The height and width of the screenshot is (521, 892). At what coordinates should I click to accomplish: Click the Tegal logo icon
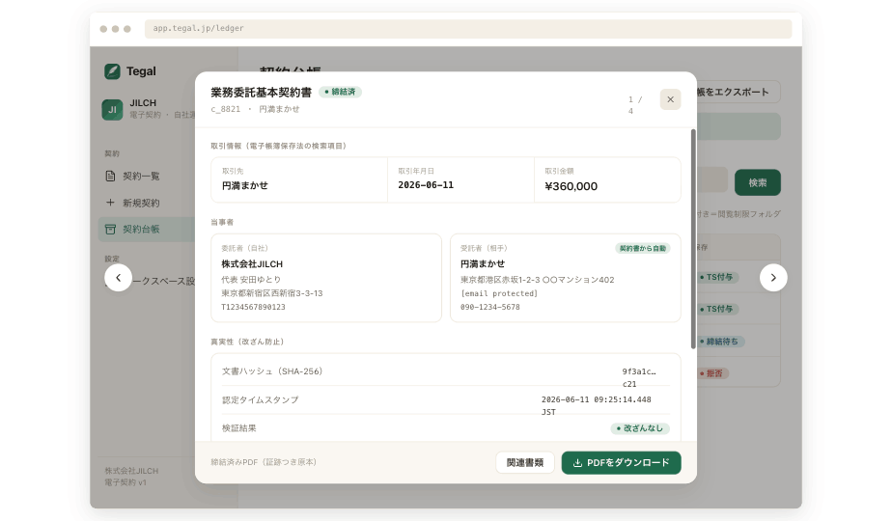click(112, 71)
